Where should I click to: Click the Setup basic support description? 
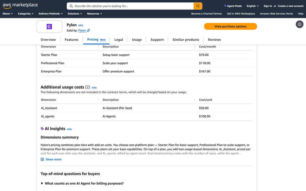[x=116, y=55]
